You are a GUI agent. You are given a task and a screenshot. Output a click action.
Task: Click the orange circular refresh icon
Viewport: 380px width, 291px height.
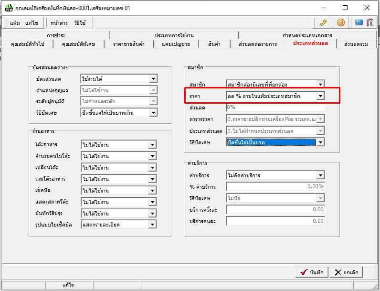pos(340,22)
